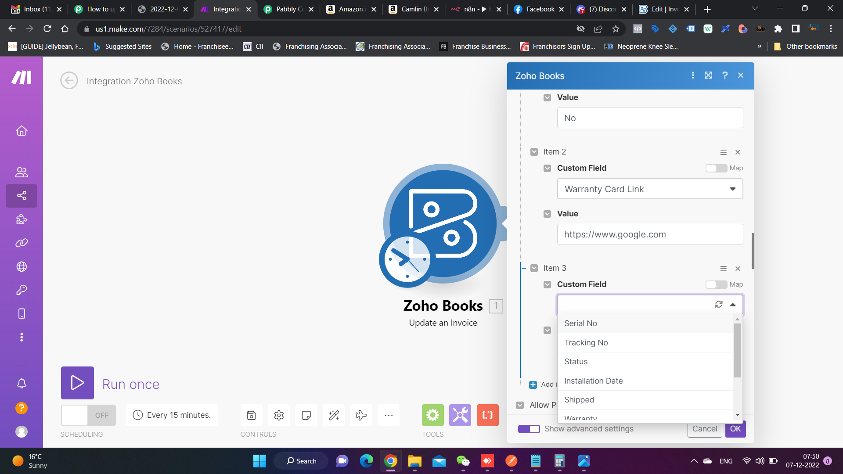Open Keys icon in sidebar

[x=22, y=290]
